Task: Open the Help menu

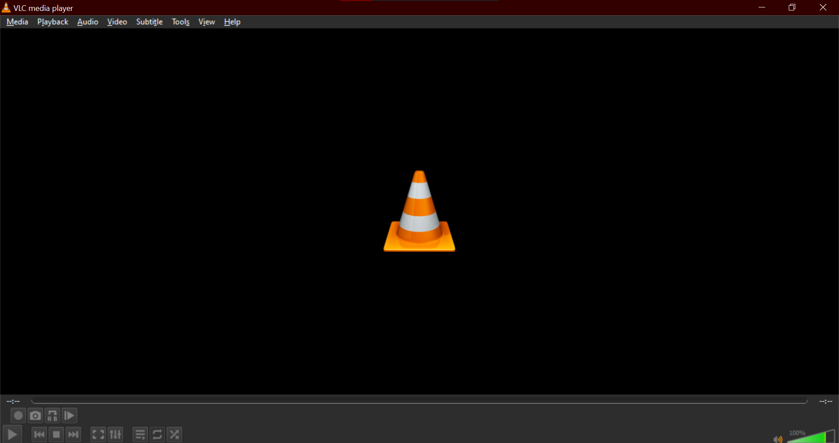Action: pyautogui.click(x=232, y=22)
